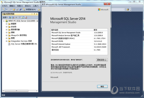Viewport: 144px width, 98px height.
Task: Expand the 复制 folder node
Action: coord(7,32)
